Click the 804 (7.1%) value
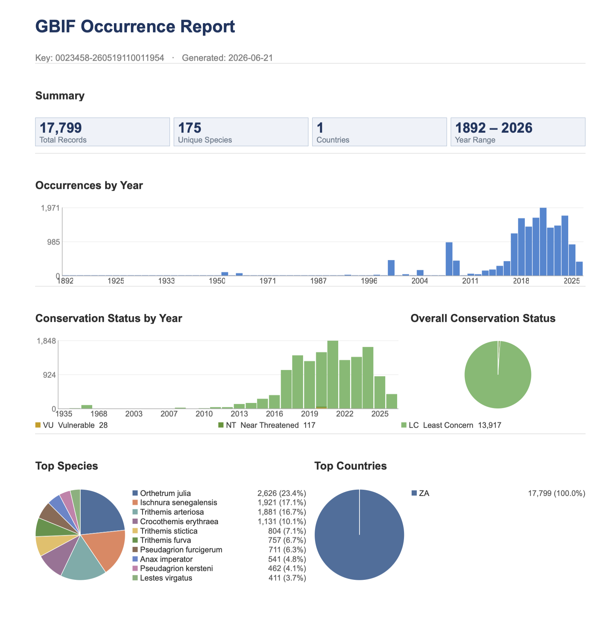Image resolution: width=612 pixels, height=620 pixels. click(x=287, y=531)
